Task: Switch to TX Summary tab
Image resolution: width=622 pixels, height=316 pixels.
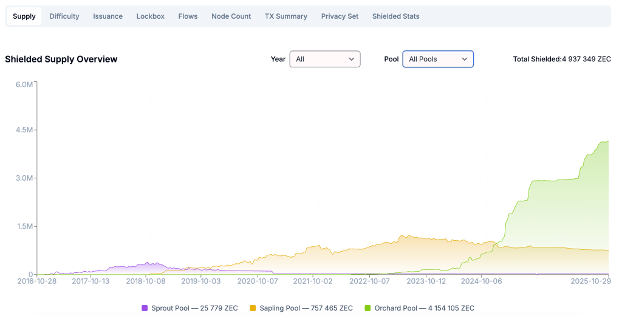Action: pyautogui.click(x=285, y=16)
